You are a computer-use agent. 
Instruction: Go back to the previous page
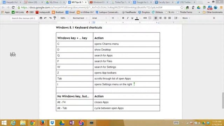click(x=3, y=7)
